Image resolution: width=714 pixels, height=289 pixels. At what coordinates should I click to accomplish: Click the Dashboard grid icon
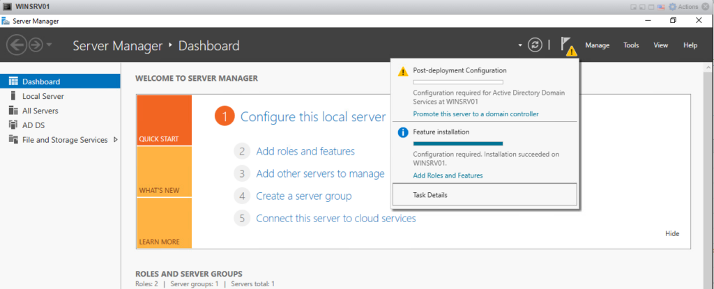coord(13,81)
